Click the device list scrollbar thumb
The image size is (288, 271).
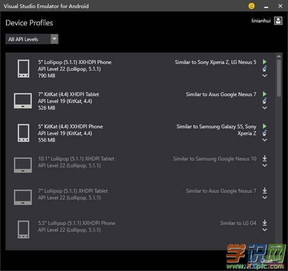tap(279, 78)
